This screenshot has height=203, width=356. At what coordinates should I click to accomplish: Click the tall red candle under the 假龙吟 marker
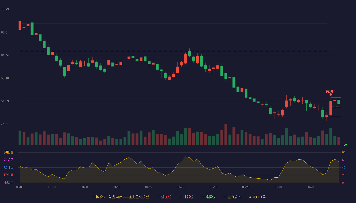(331, 108)
